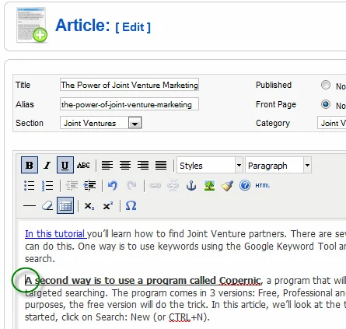346x329 pixels.
Task: Insert an anchor using the anchor icon
Action: 191,185
